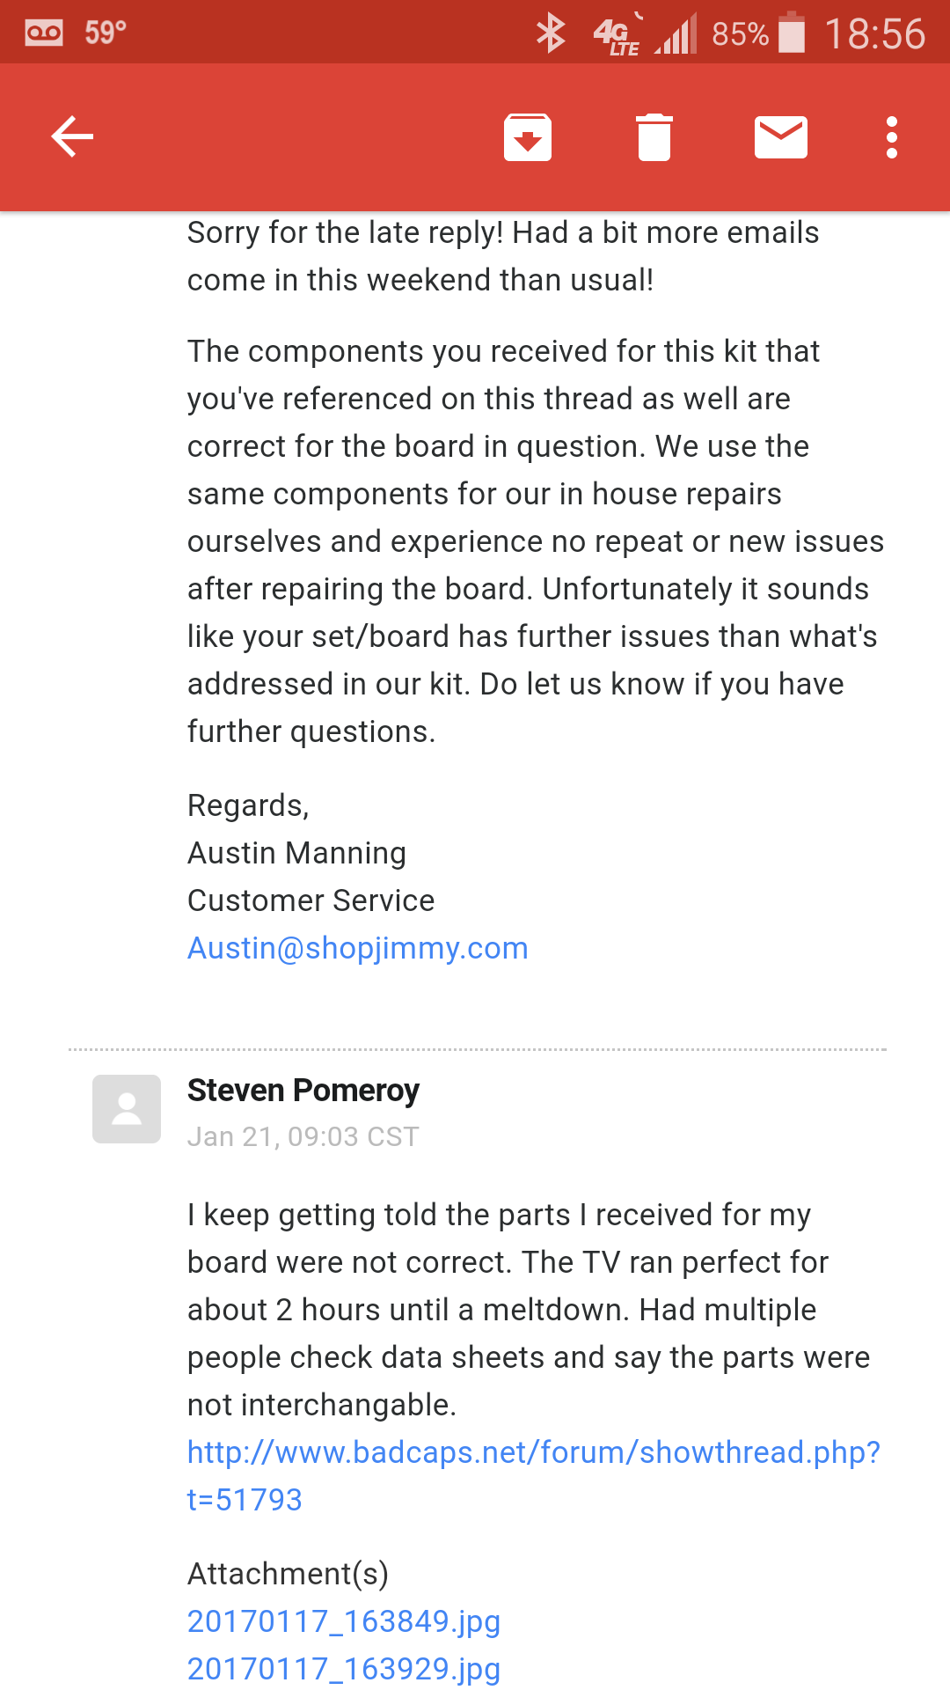Viewport: 950px width, 1690px height.
Task: Tap the Bluetooth status icon
Action: point(552,33)
